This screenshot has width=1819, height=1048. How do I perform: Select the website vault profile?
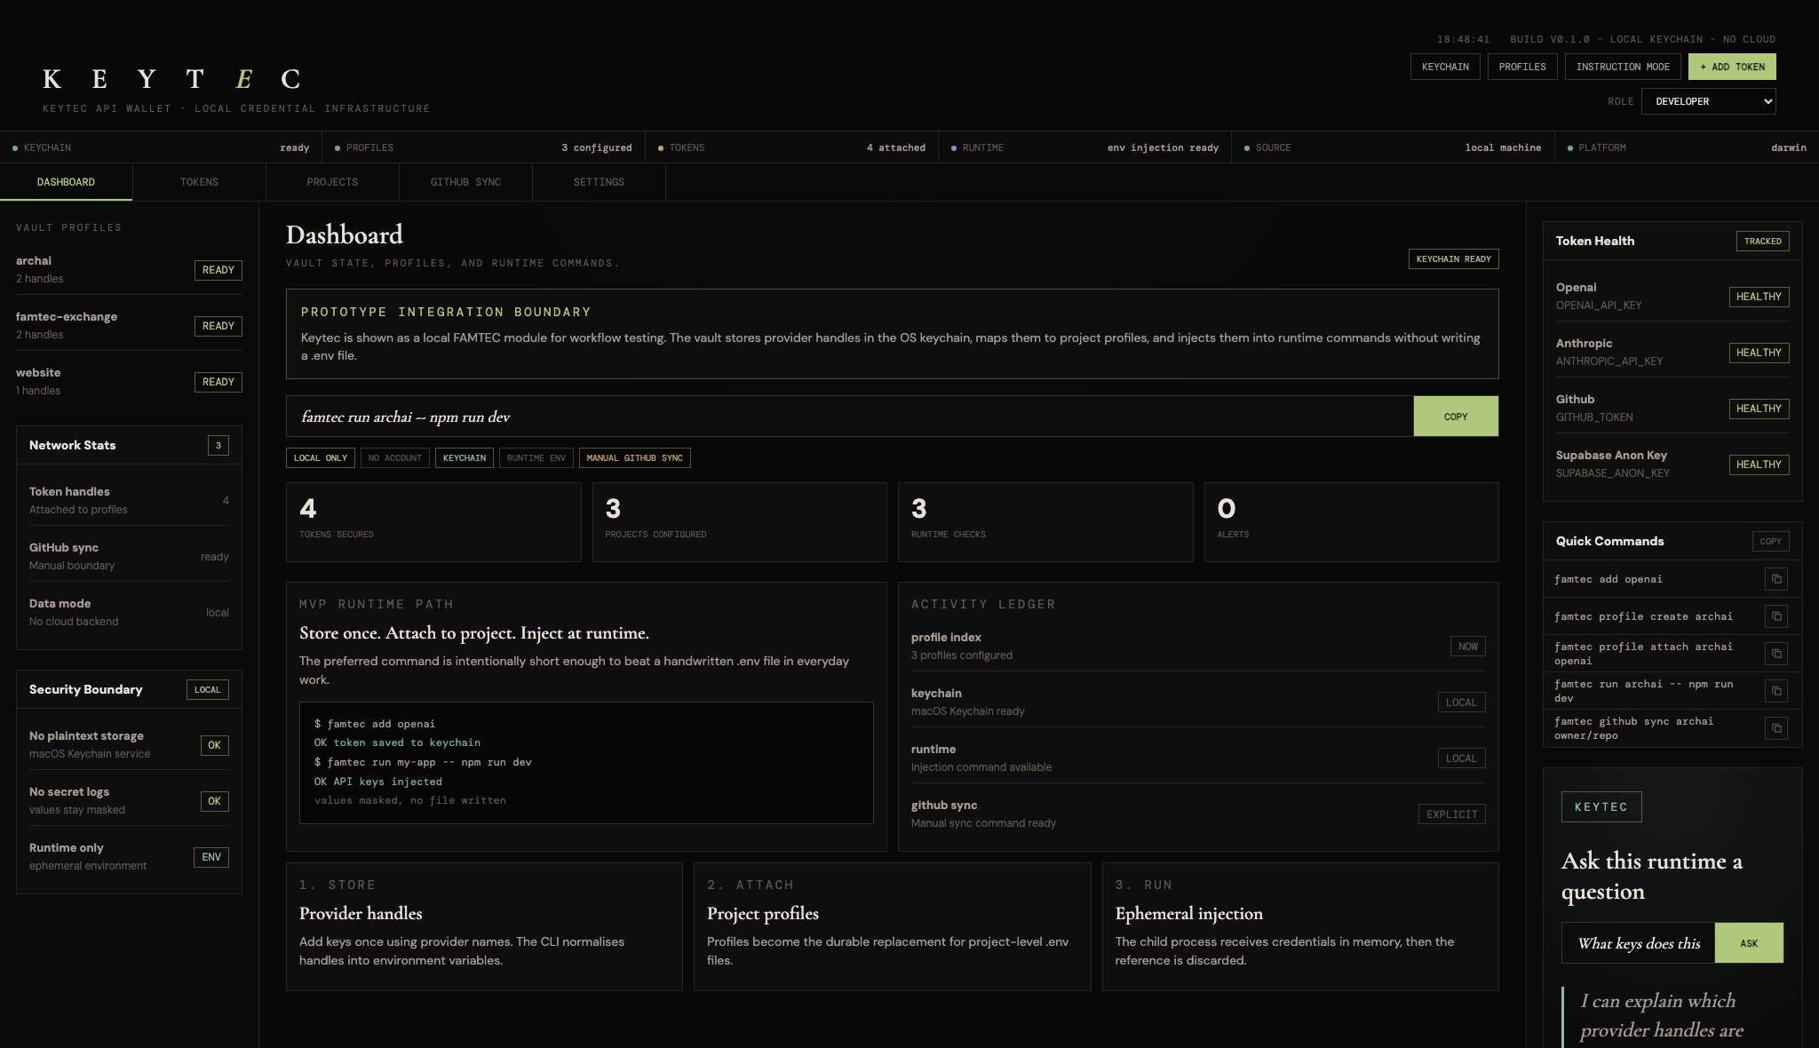[129, 381]
